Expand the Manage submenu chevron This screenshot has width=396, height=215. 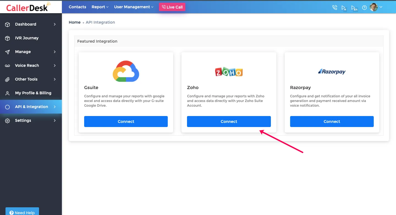(x=55, y=52)
